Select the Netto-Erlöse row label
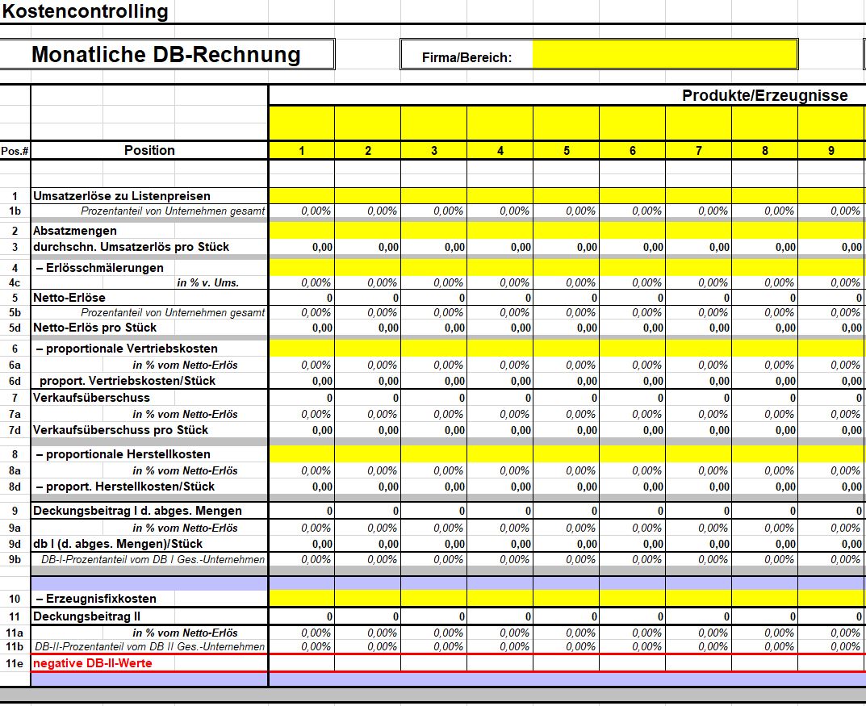Viewport: 866px width, 706px height. coord(69,298)
